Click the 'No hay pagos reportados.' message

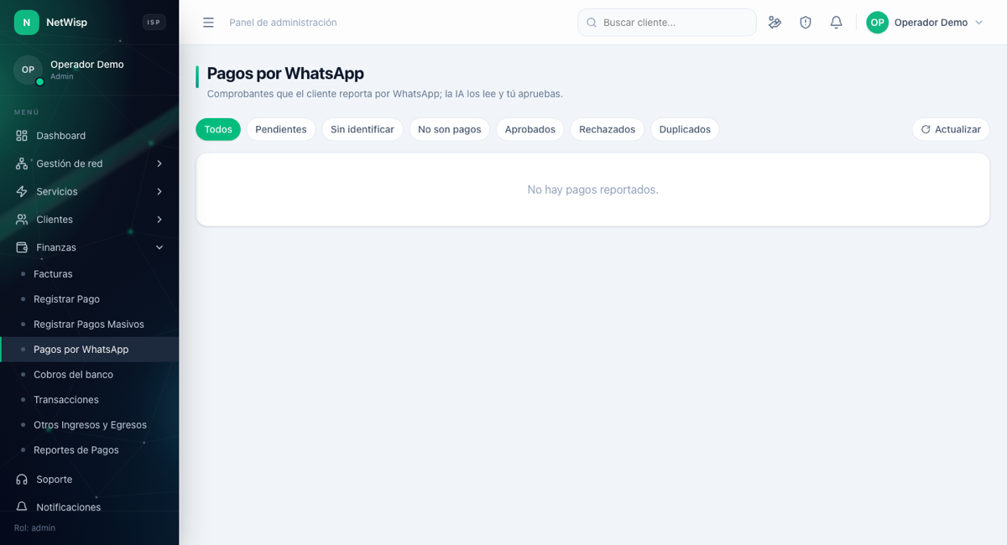point(592,189)
